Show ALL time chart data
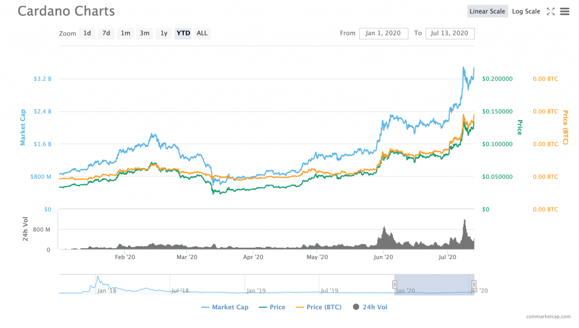 pos(202,33)
